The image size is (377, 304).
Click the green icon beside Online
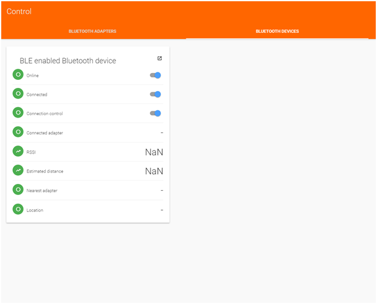pyautogui.click(x=18, y=75)
